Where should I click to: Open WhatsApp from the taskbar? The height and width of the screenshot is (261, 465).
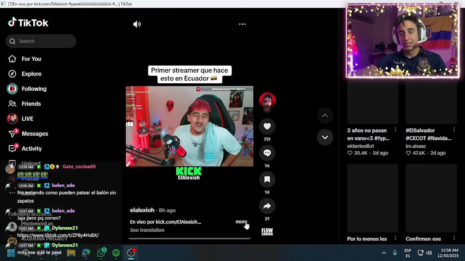pos(101,253)
